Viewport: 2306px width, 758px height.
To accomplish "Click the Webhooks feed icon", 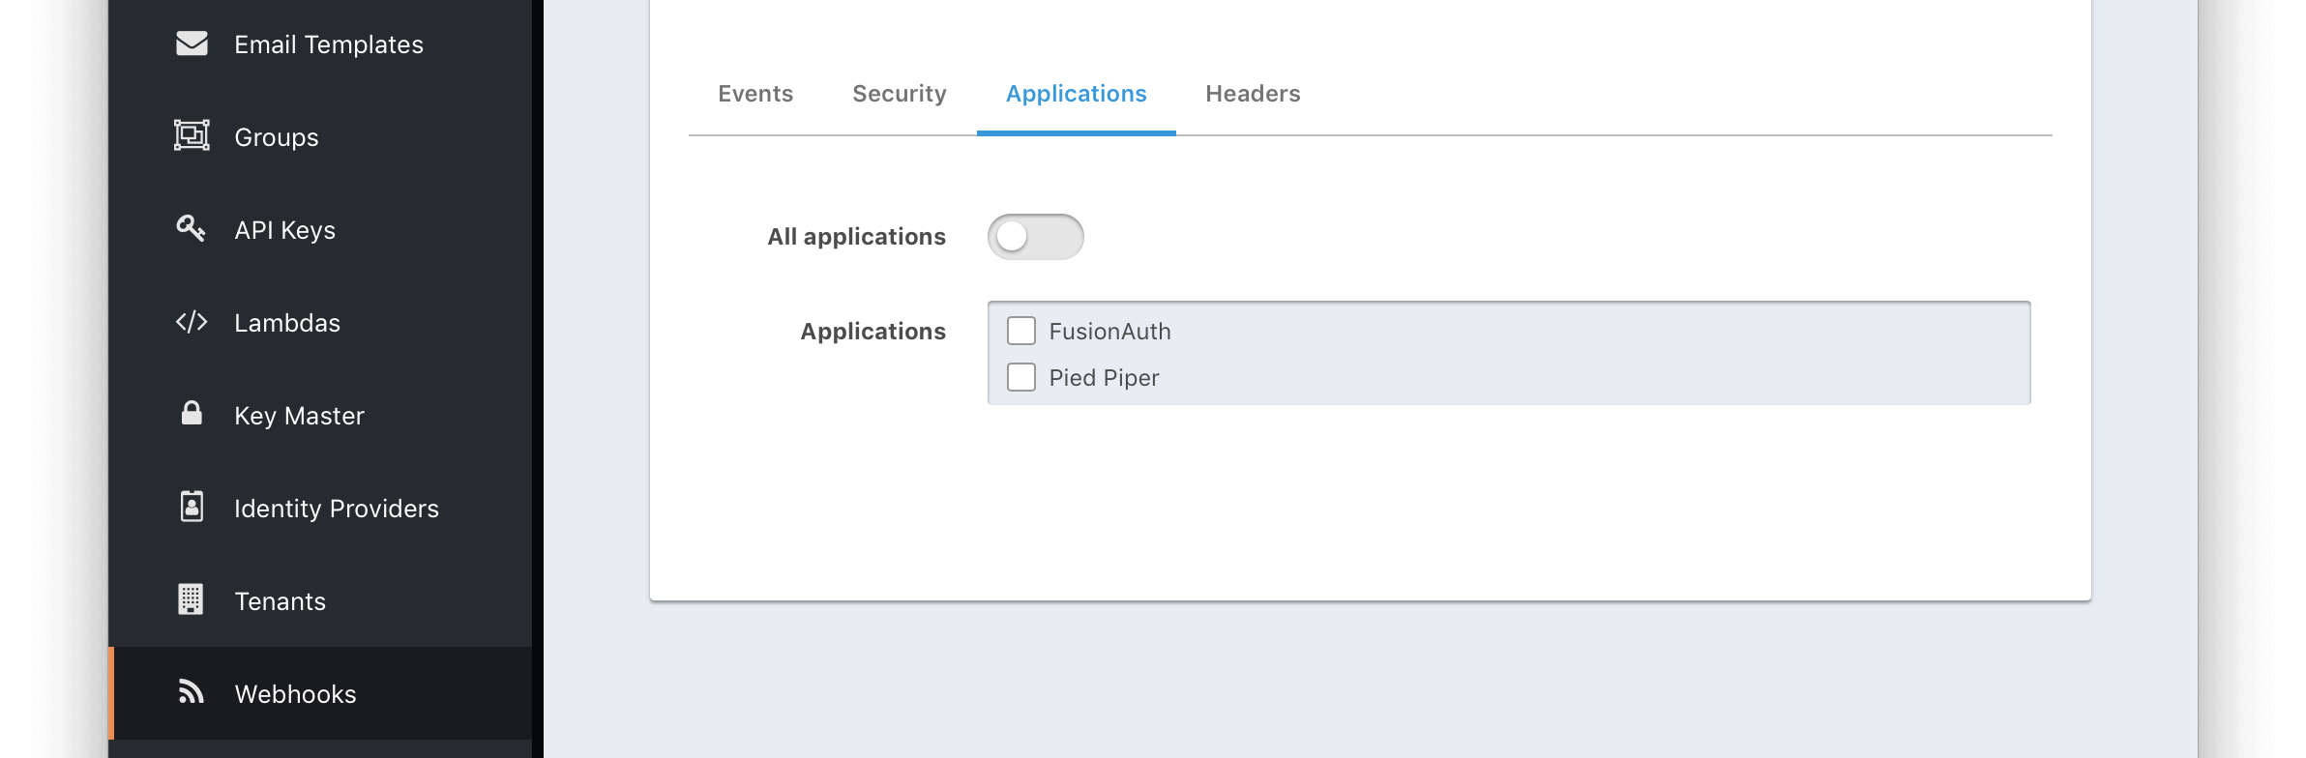I will 192,691.
